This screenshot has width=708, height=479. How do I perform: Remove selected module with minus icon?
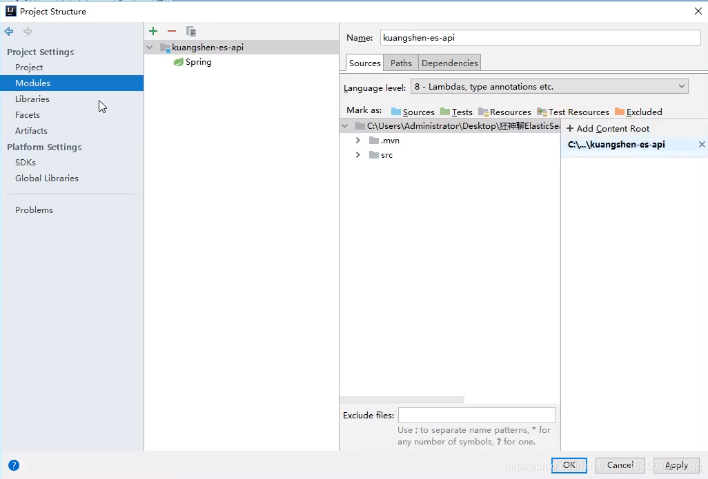pyautogui.click(x=172, y=31)
